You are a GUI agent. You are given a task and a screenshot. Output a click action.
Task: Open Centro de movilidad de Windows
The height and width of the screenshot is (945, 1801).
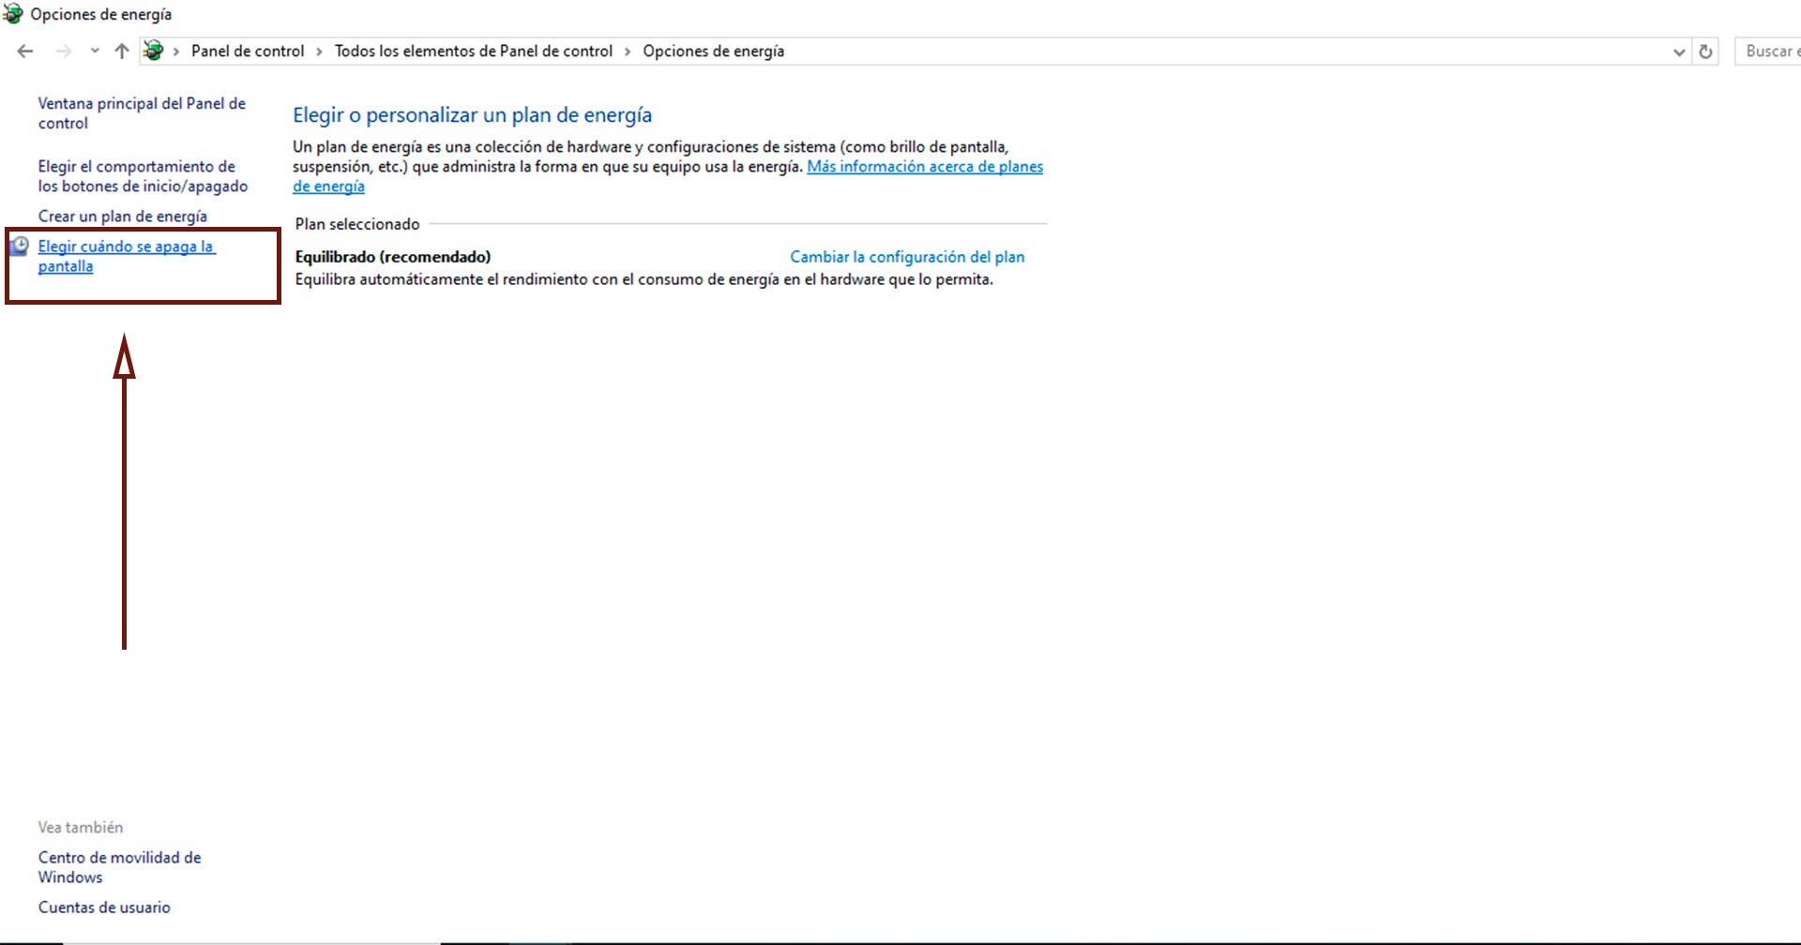click(119, 867)
